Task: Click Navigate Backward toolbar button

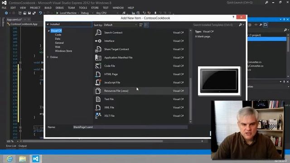Action: [x=6, y=13]
